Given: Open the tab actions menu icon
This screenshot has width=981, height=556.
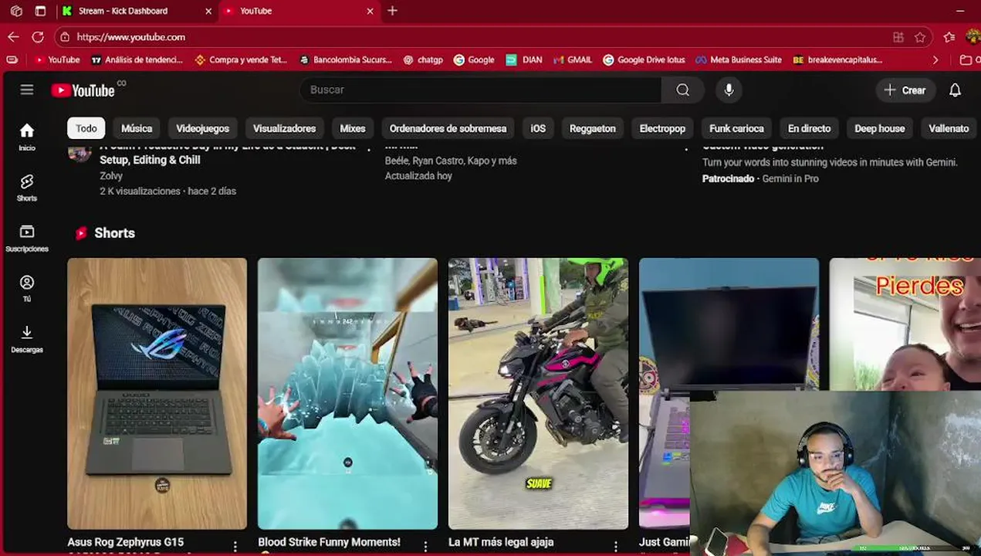Looking at the screenshot, I should click(41, 11).
